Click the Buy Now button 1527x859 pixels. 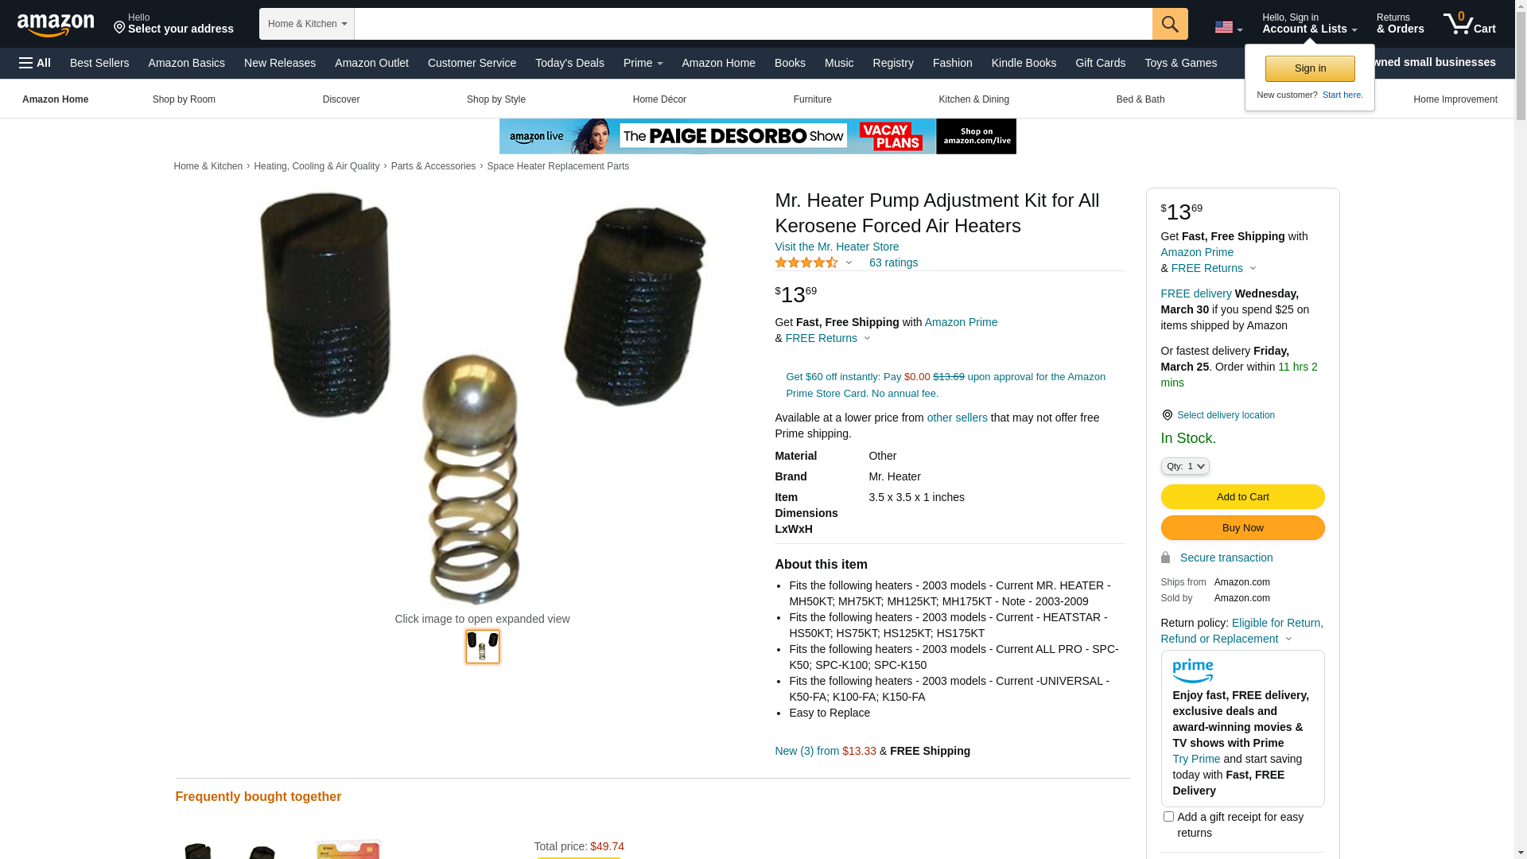[x=1242, y=528]
